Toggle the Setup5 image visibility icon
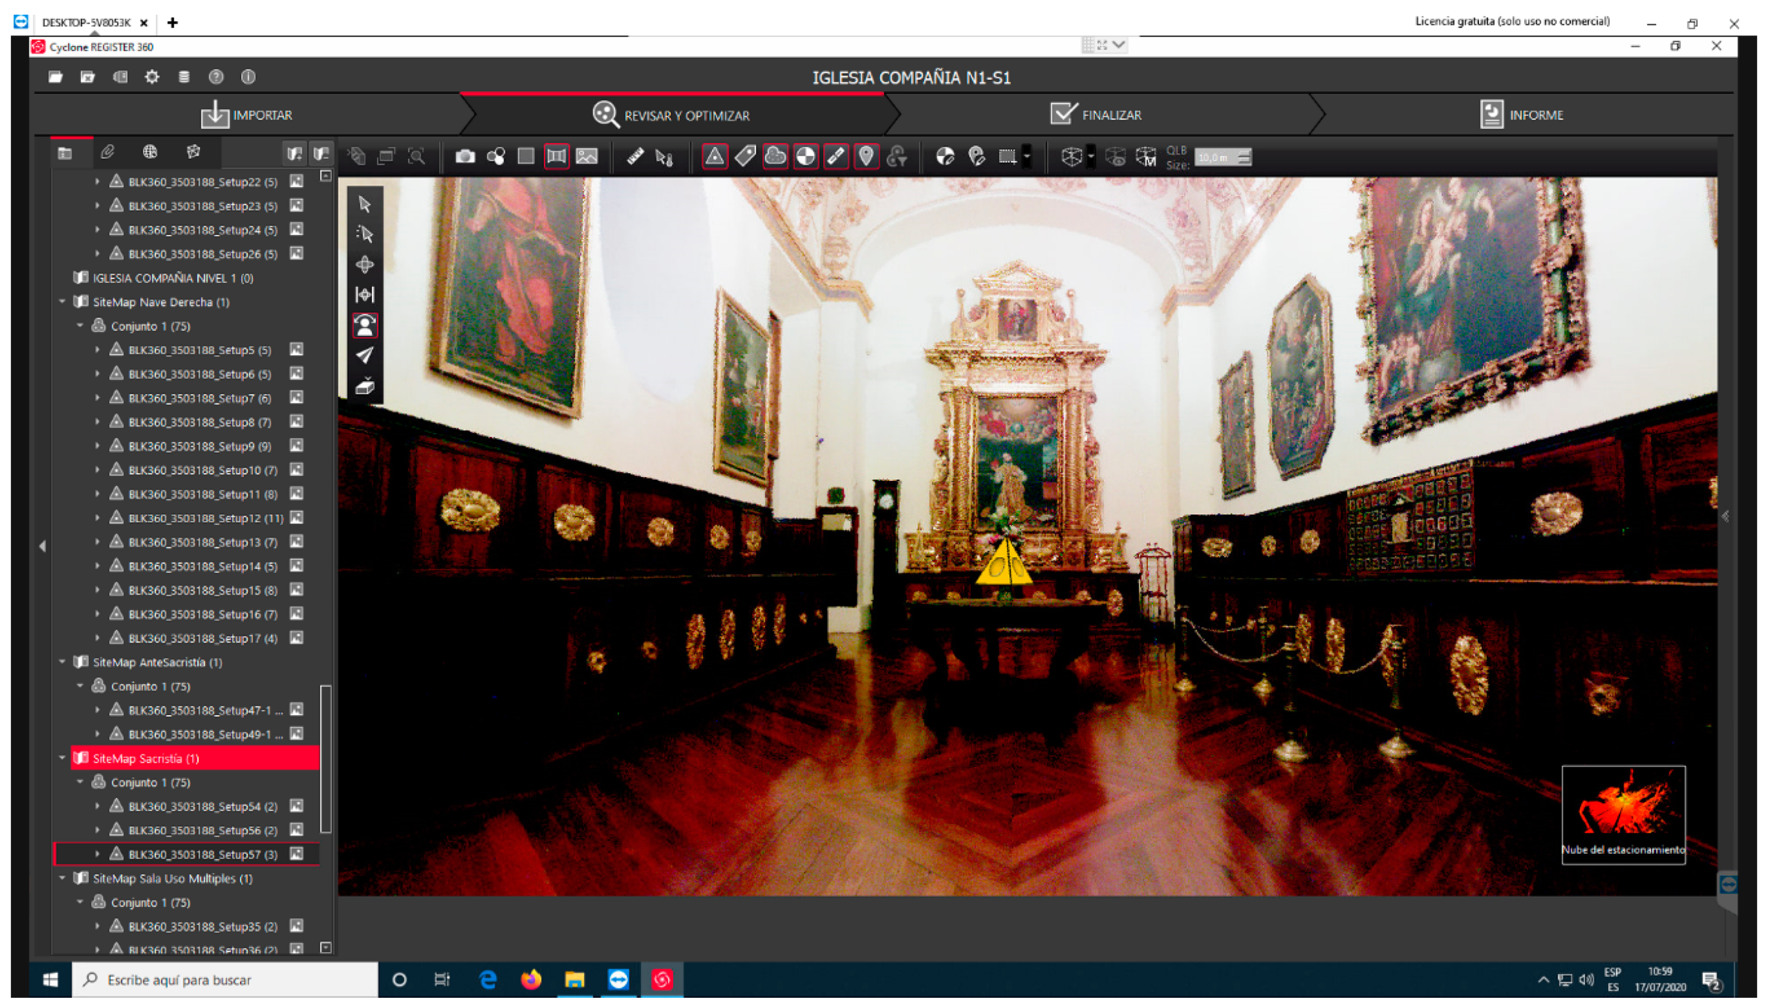This screenshot has width=1768, height=1003. [x=296, y=349]
